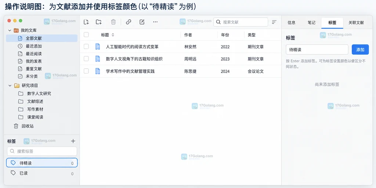Click the 作者 column header
This screenshot has height=188, width=376.
[x=188, y=35]
